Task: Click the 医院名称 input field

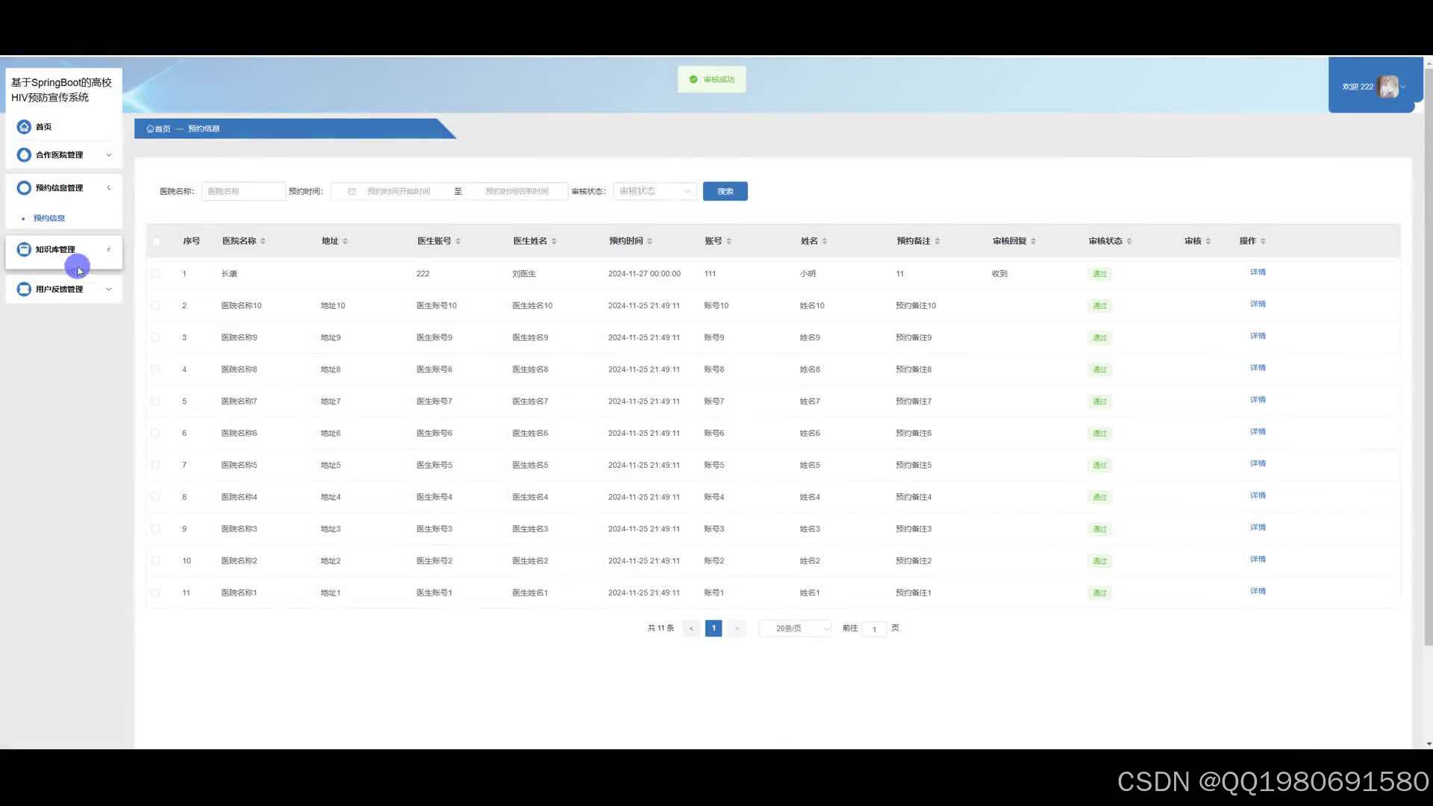Action: [243, 192]
